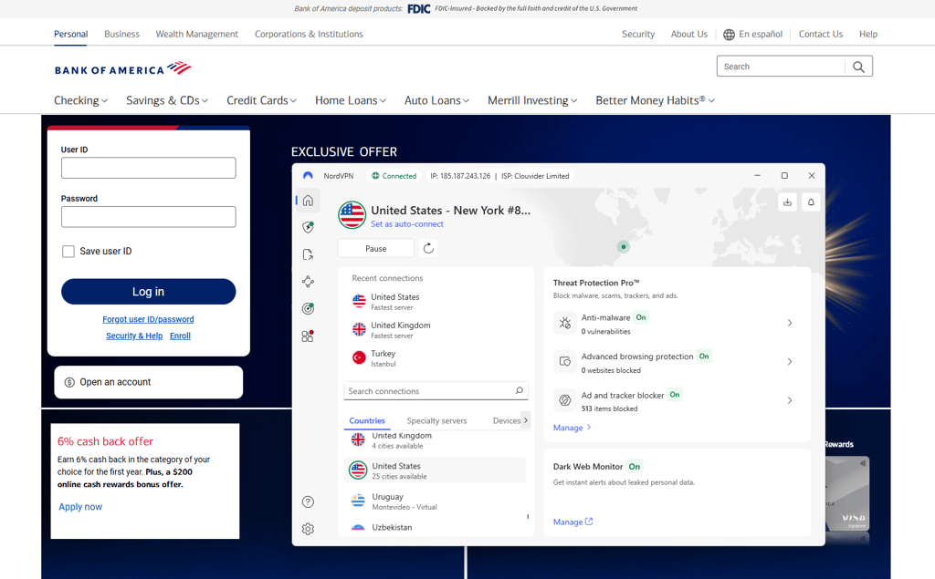935x579 pixels.
Task: Toggle Advanced browsing protection On status
Action: click(x=704, y=357)
